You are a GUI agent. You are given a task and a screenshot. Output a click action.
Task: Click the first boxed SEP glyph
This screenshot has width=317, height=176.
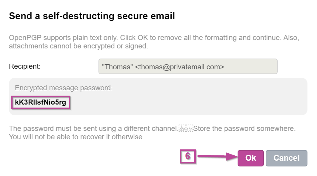pyautogui.click(x=182, y=128)
